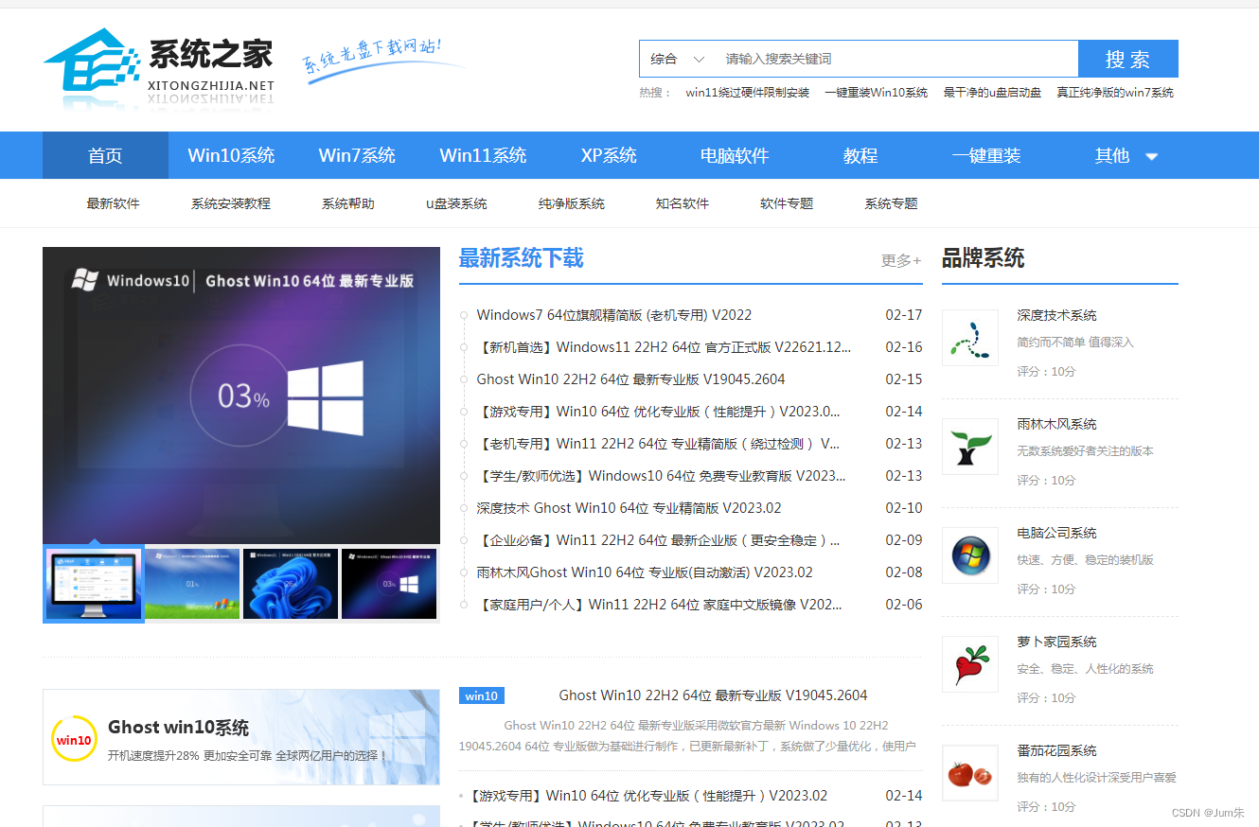Screen dimensions: 1259x827
Task: Click hot search win11绕过硬件限制安装
Action: (748, 93)
